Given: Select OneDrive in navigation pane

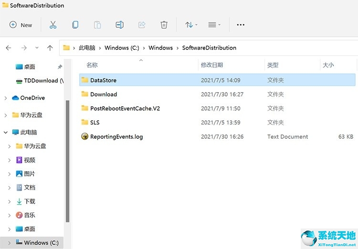Looking at the screenshot, I should [x=28, y=98].
